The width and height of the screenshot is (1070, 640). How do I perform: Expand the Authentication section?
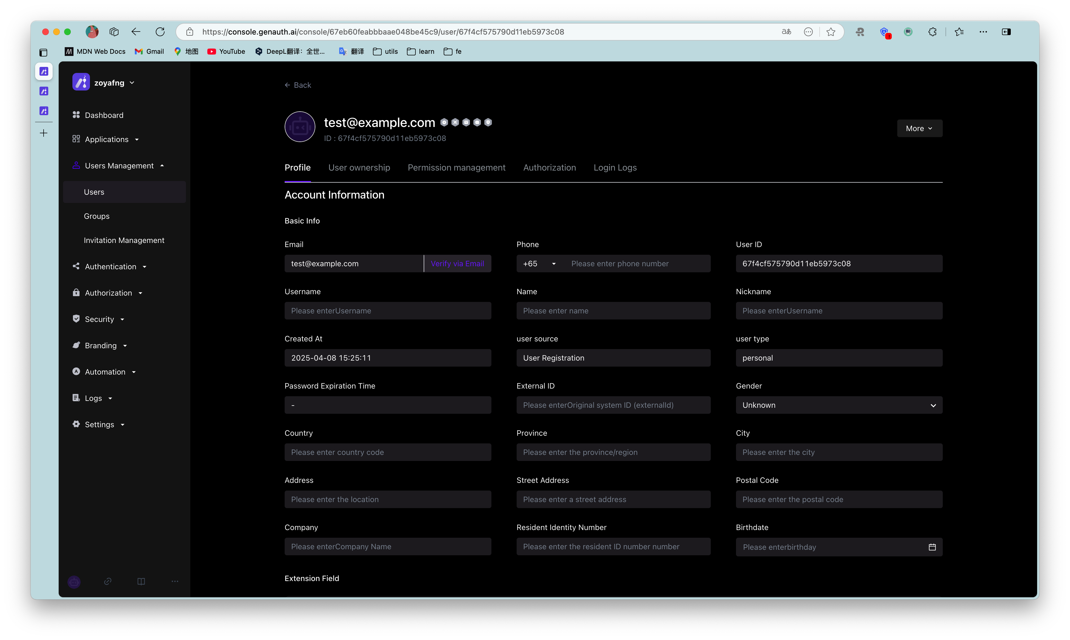tap(110, 267)
